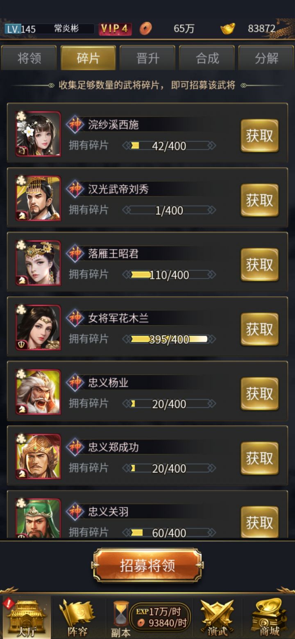
Task: Switch to the 合成 tab
Action: click(x=207, y=58)
